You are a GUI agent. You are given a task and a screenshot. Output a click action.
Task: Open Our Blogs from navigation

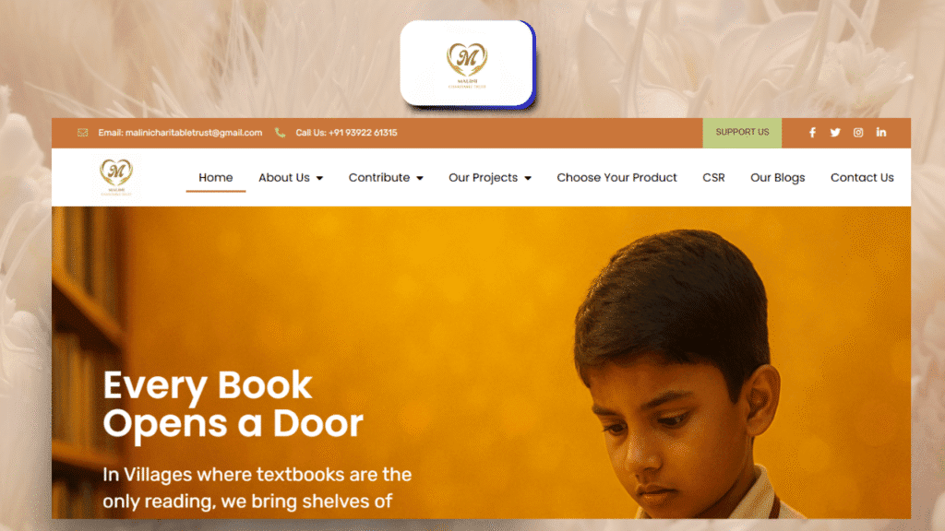pos(777,178)
